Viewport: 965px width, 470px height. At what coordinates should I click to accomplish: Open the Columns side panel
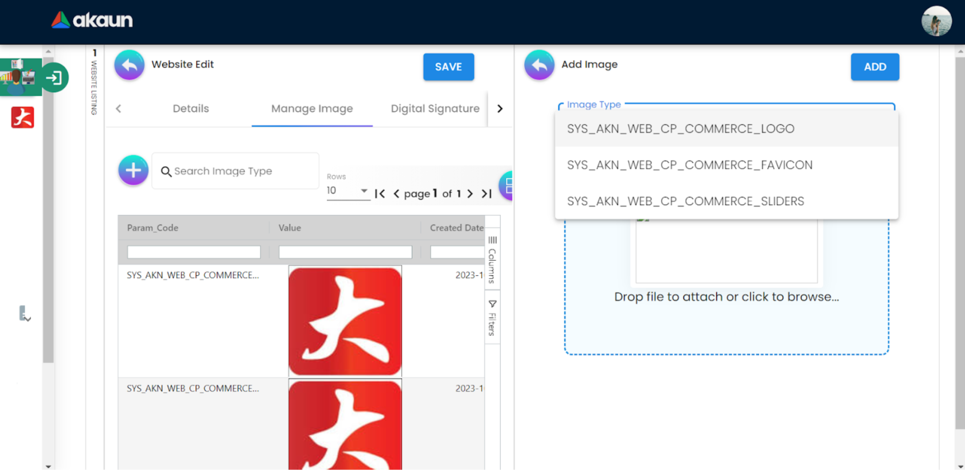(493, 259)
